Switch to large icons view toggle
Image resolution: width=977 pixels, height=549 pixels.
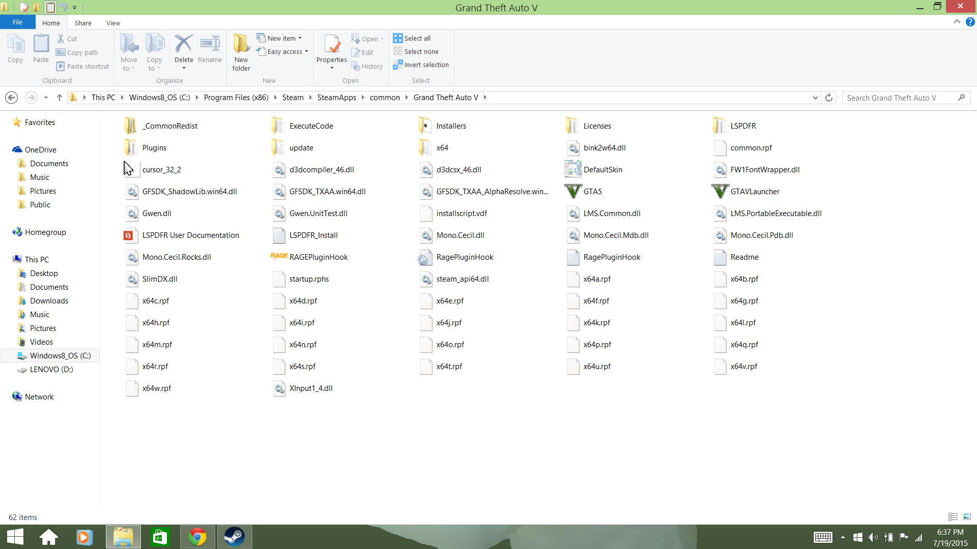tap(967, 517)
